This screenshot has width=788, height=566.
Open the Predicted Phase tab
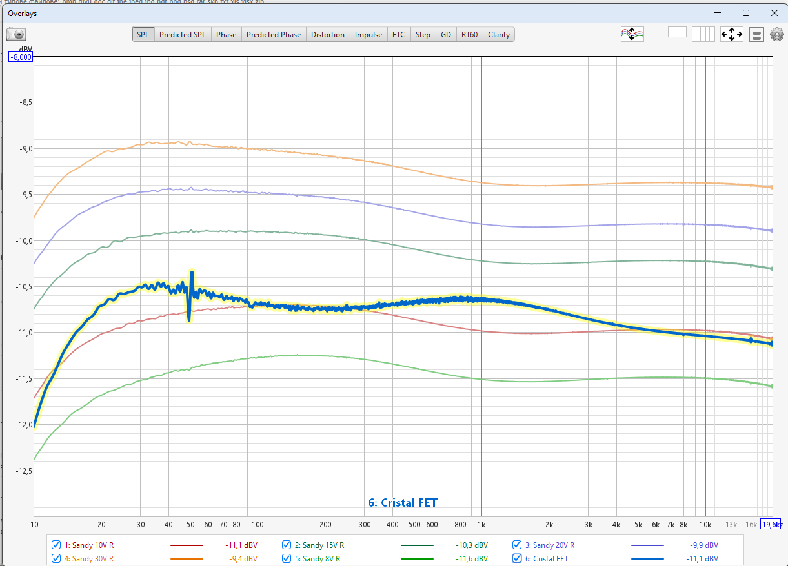point(274,35)
